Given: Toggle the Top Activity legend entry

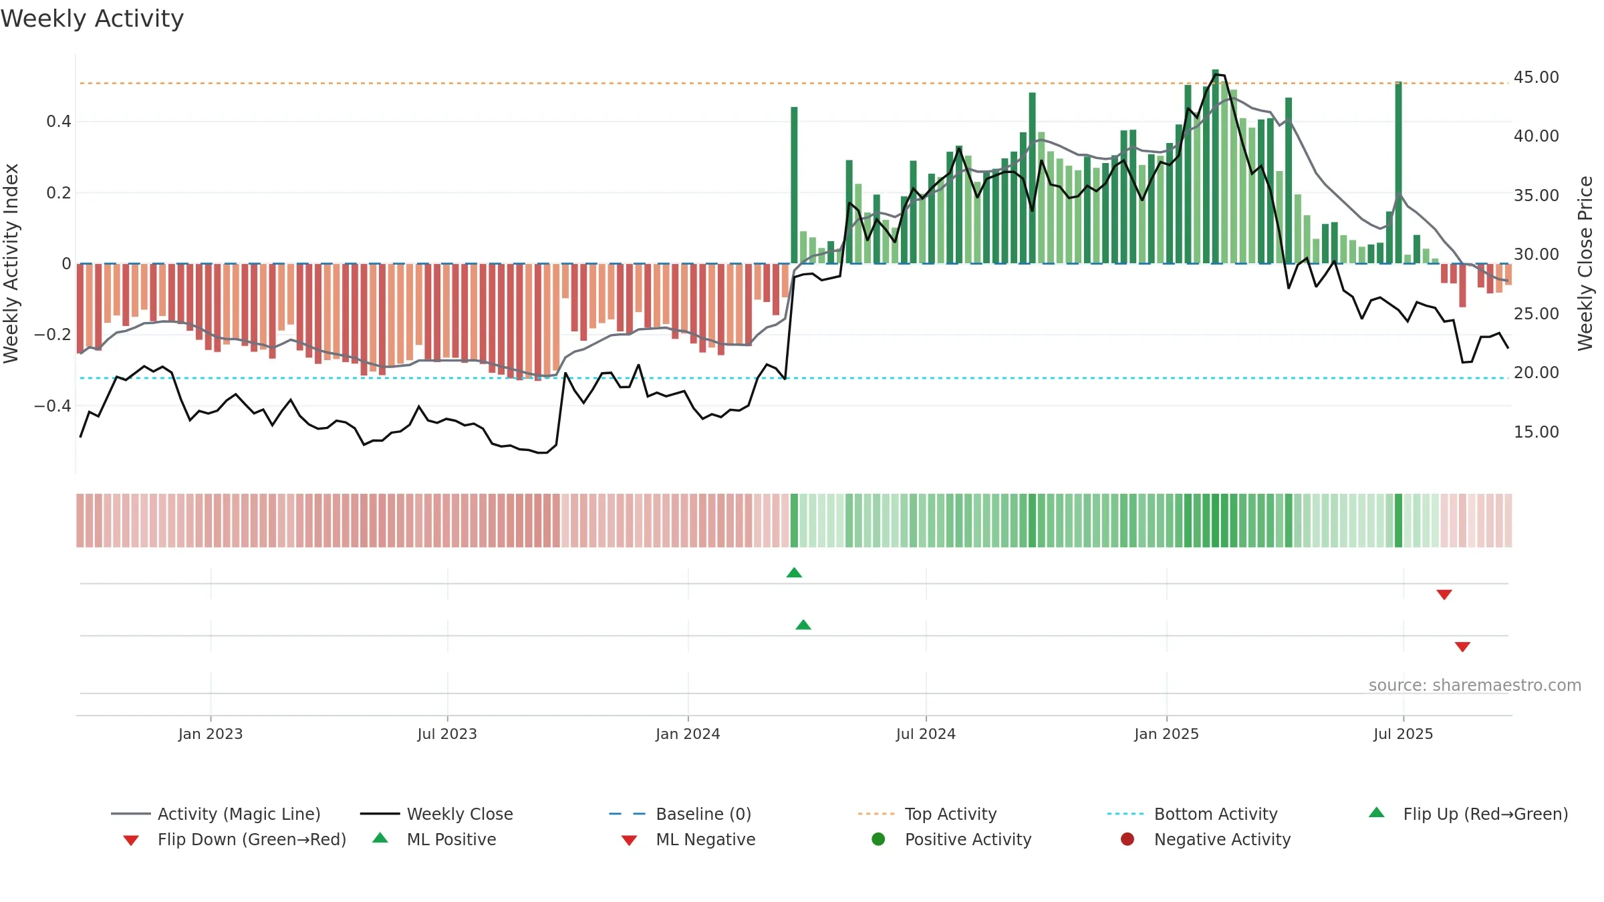Looking at the screenshot, I should coord(927,814).
